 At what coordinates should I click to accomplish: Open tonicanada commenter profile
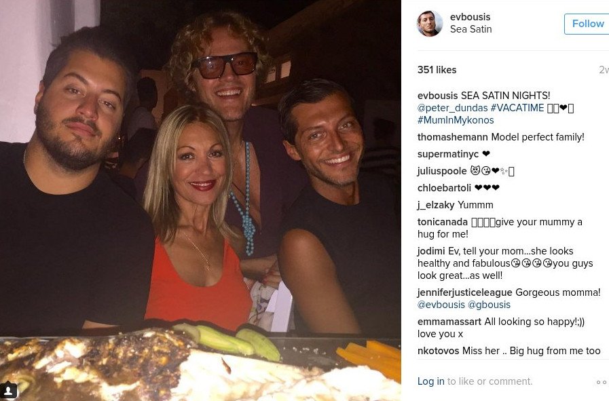(x=443, y=222)
